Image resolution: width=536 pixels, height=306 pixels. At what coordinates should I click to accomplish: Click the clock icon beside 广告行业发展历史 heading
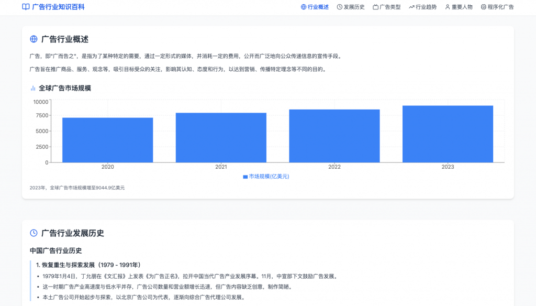33,233
